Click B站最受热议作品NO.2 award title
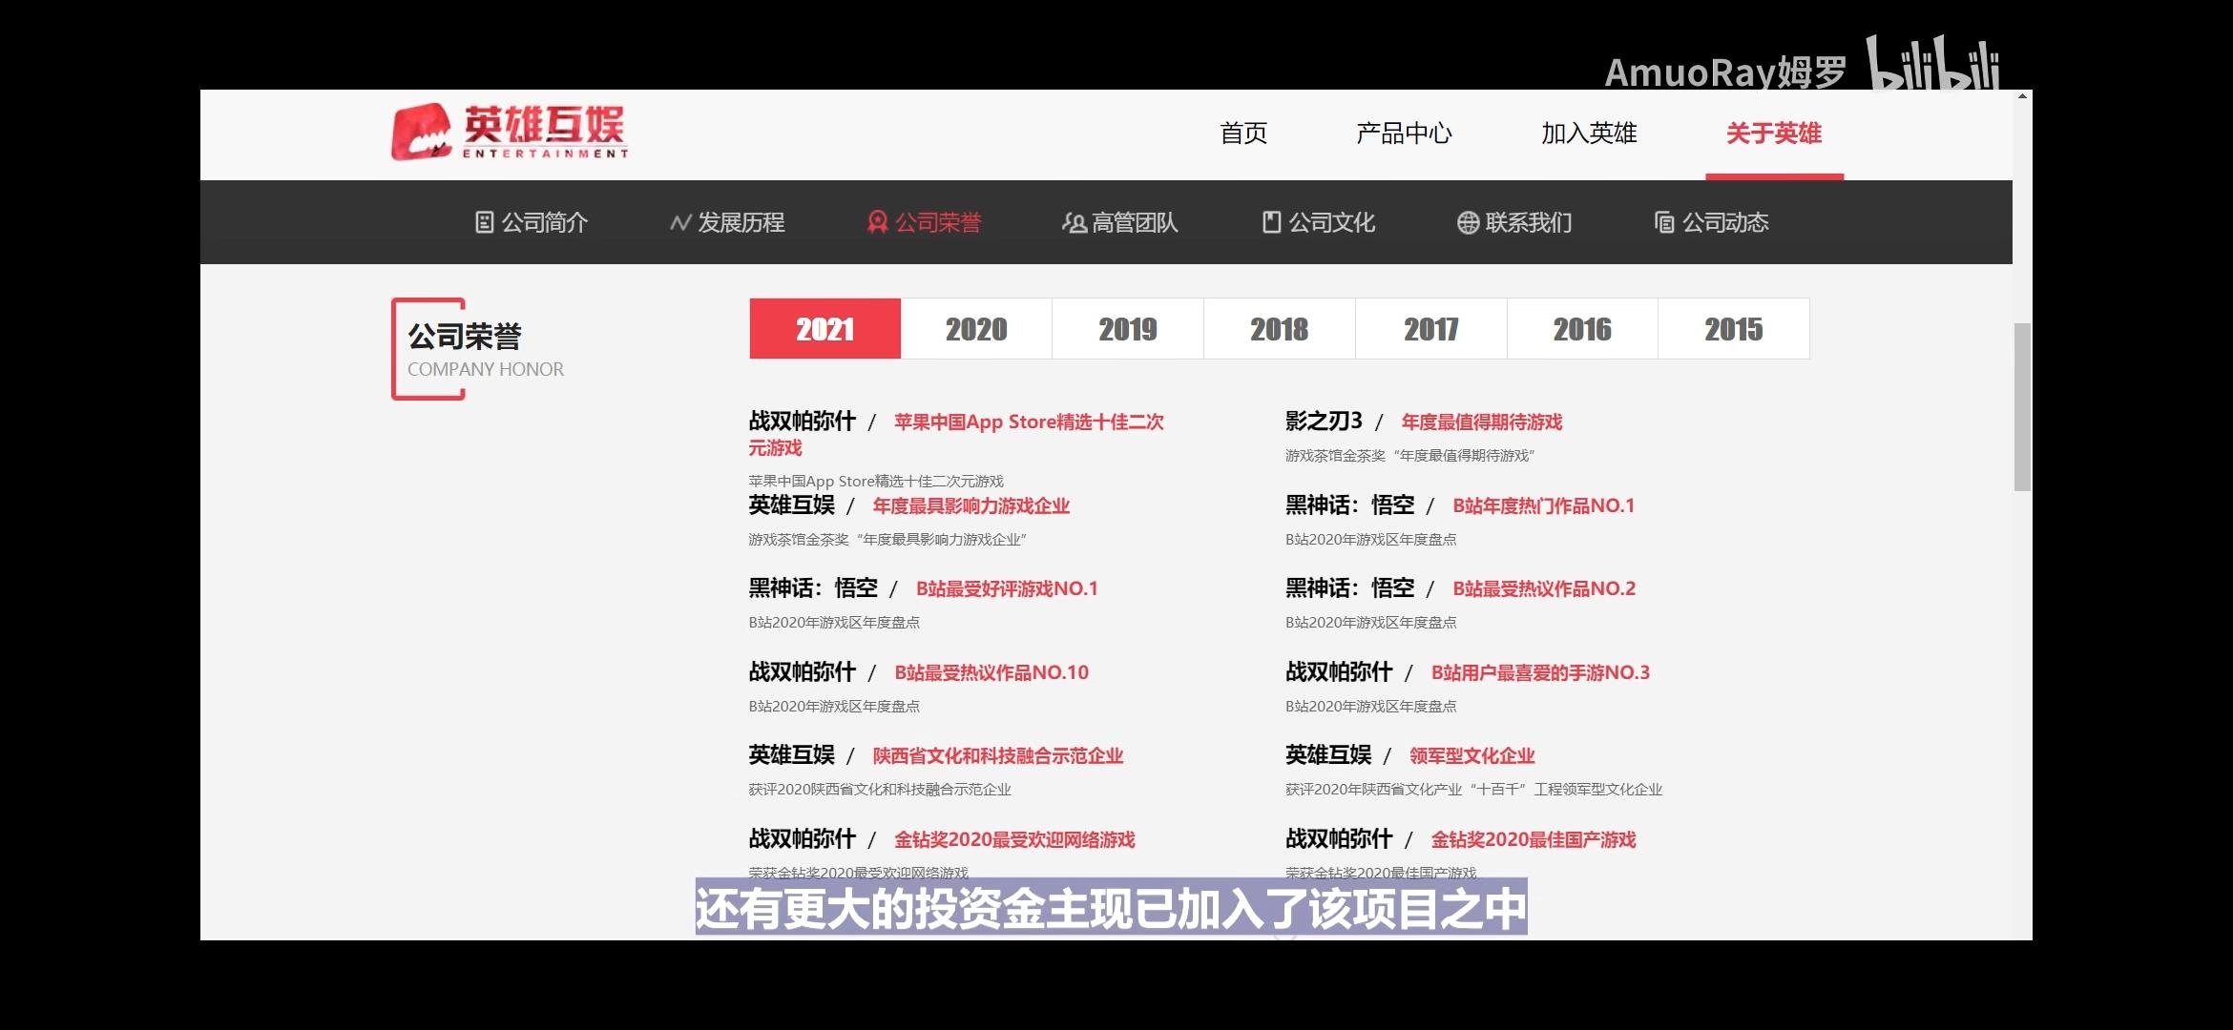This screenshot has width=2233, height=1030. 1543,588
